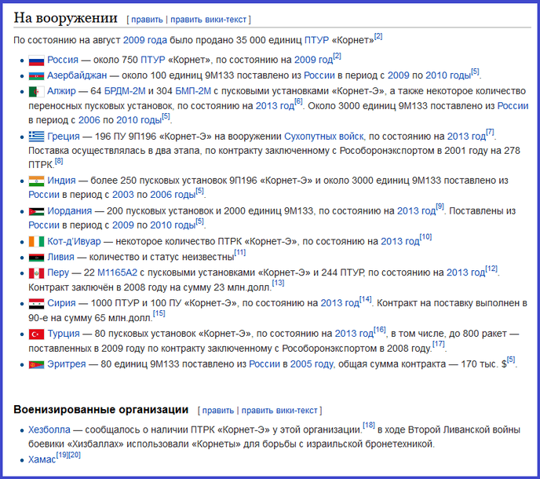The height and width of the screenshot is (479, 540).
Task: Click footnote [7] in Greece entry
Action: (490, 132)
